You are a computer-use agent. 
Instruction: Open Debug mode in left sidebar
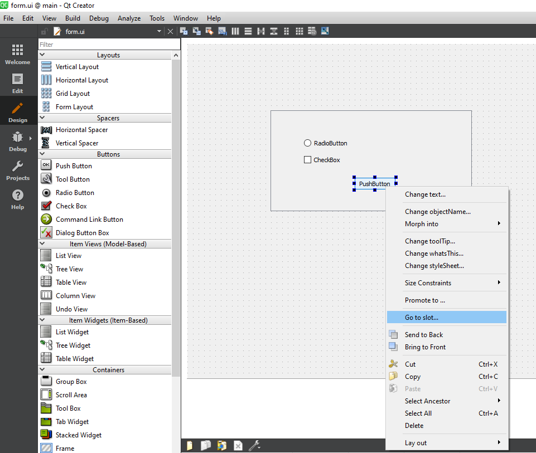click(x=18, y=142)
